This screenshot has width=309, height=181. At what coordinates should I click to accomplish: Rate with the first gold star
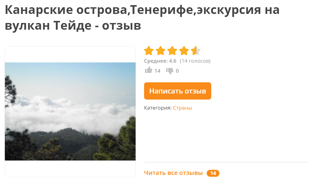149,51
